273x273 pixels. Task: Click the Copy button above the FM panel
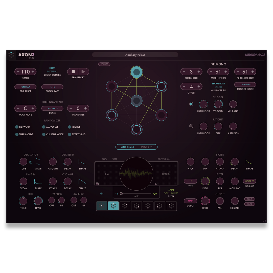click(104, 159)
